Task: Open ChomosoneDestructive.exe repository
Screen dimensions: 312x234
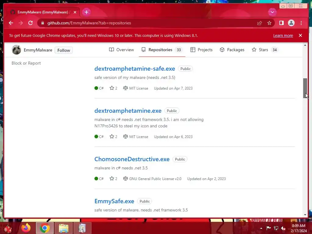Action: 132,159
